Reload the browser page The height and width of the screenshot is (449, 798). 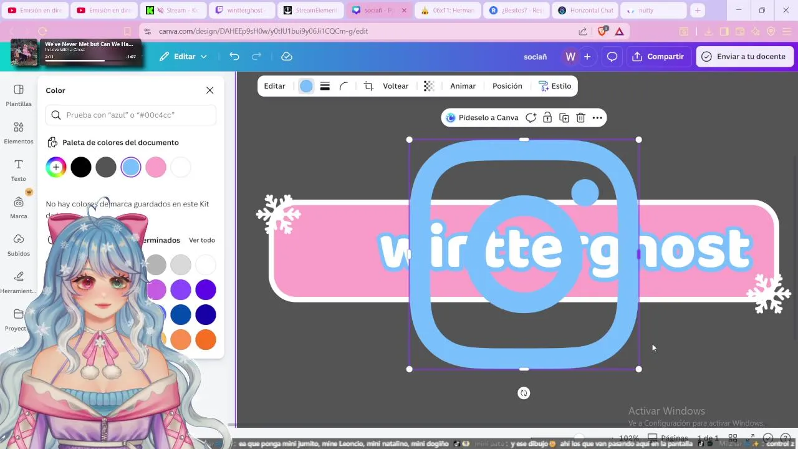(42, 31)
